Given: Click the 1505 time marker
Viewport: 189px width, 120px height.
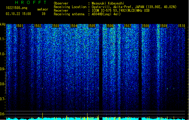Looking at the screenshot, I should (92, 26).
